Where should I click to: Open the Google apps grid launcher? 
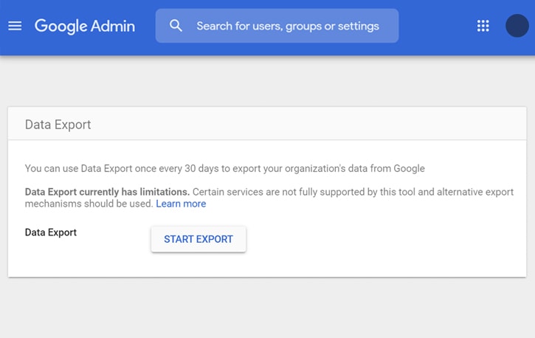point(483,26)
